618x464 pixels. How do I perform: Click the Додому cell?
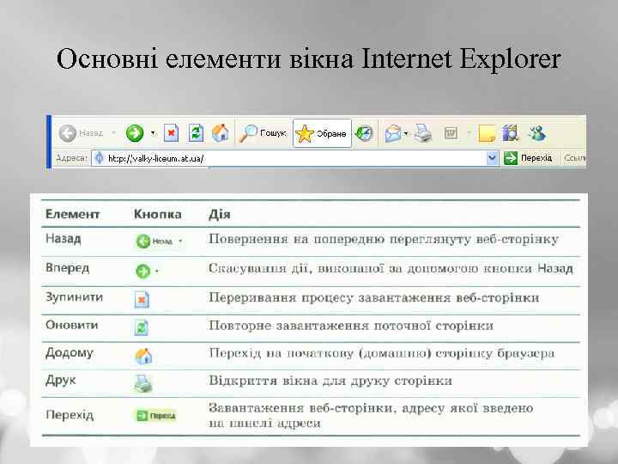tap(70, 353)
